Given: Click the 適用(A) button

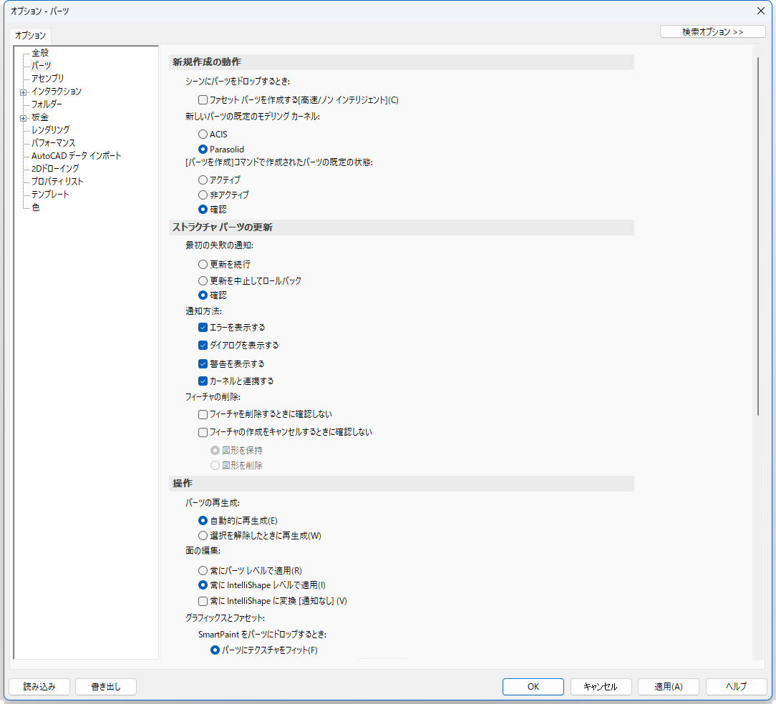Looking at the screenshot, I should pyautogui.click(x=668, y=687).
